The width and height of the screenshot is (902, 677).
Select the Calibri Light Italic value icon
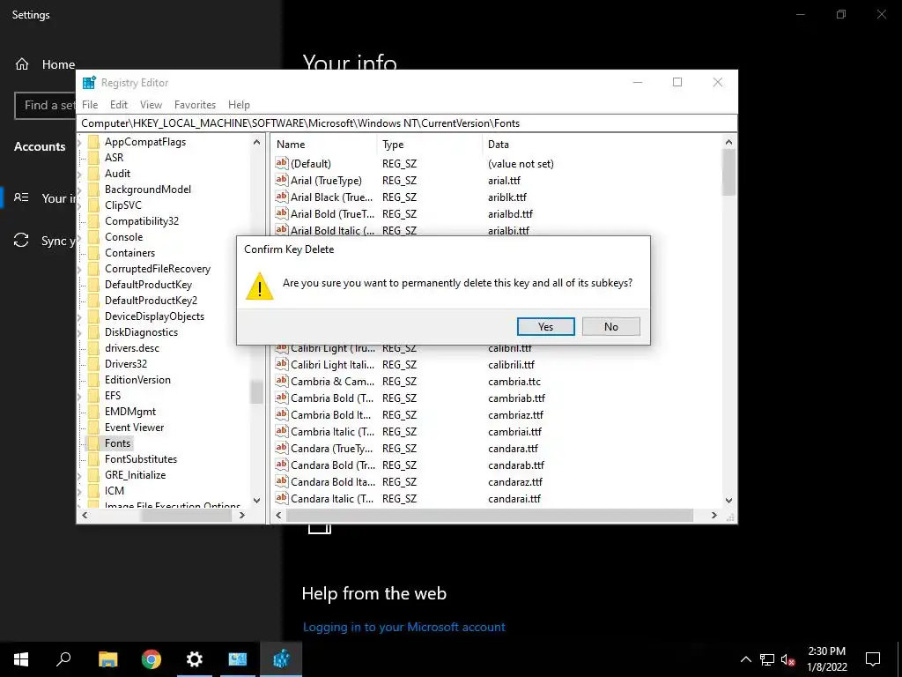tap(281, 364)
